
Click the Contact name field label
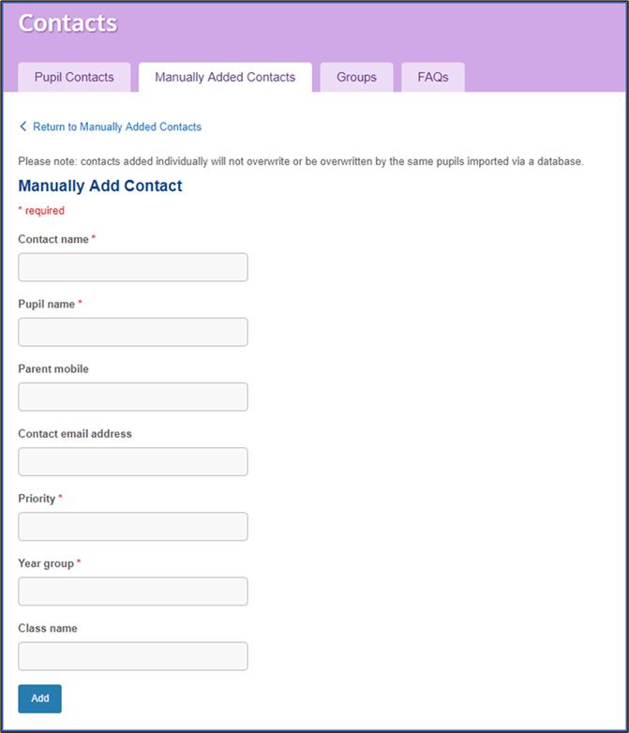click(53, 239)
